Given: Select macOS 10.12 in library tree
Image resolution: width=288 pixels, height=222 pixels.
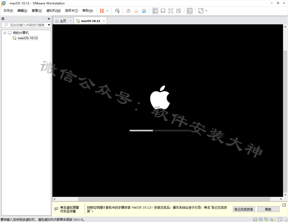Looking at the screenshot, I should (x=28, y=38).
